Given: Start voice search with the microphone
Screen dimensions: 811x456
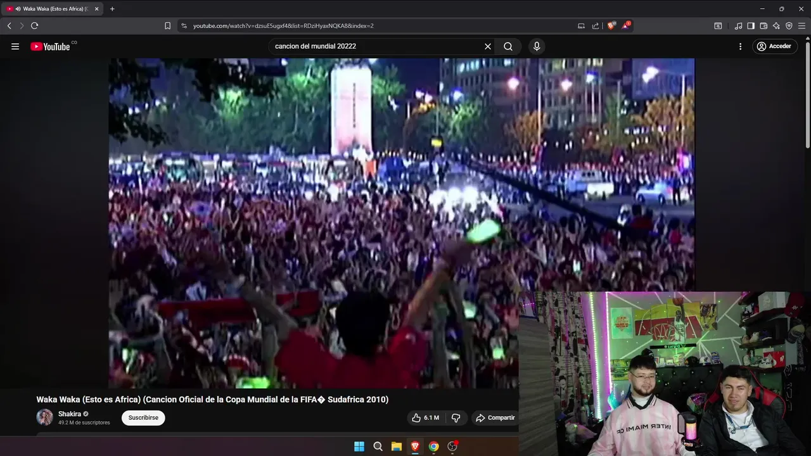Looking at the screenshot, I should (x=537, y=46).
